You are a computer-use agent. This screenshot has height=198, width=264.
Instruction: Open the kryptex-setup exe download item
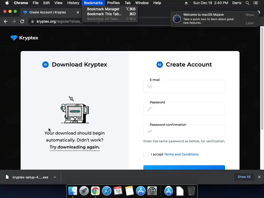(30, 177)
